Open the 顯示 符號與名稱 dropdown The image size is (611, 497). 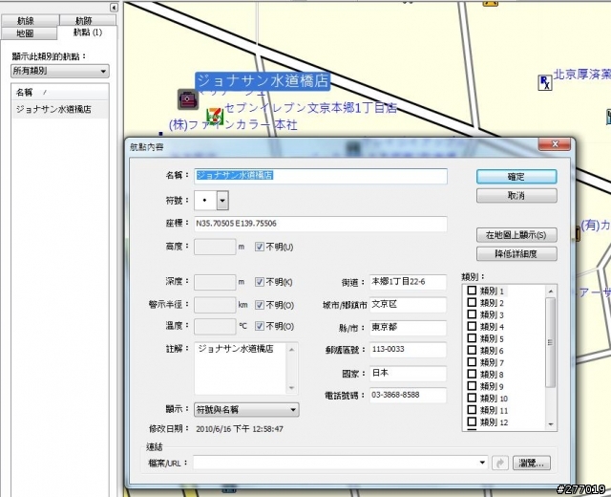click(246, 410)
